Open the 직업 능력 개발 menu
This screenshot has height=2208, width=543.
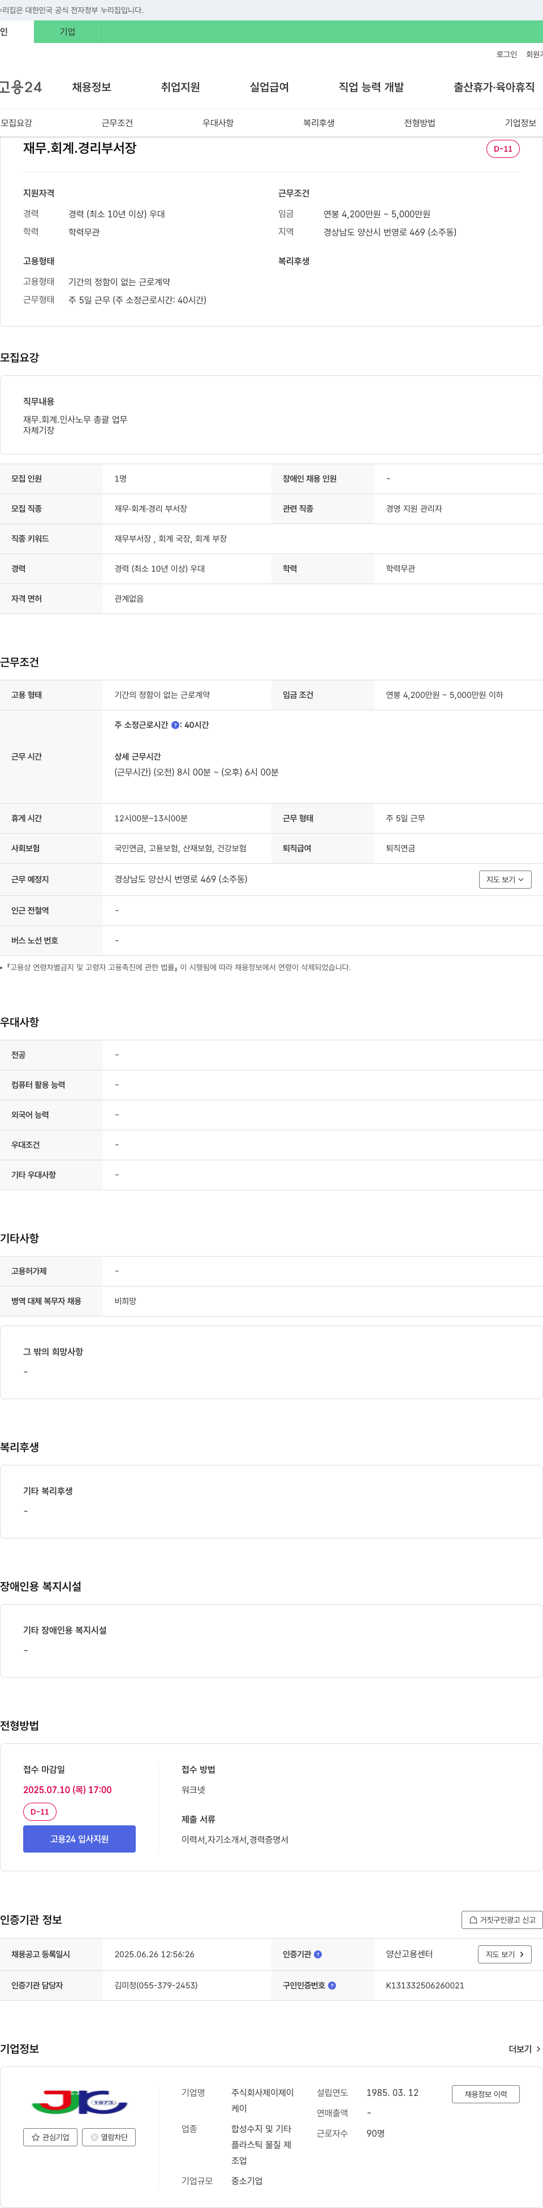371,87
